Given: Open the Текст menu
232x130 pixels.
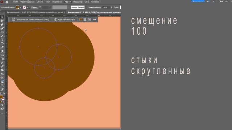Looking at the screenshot, I should 47,2.
